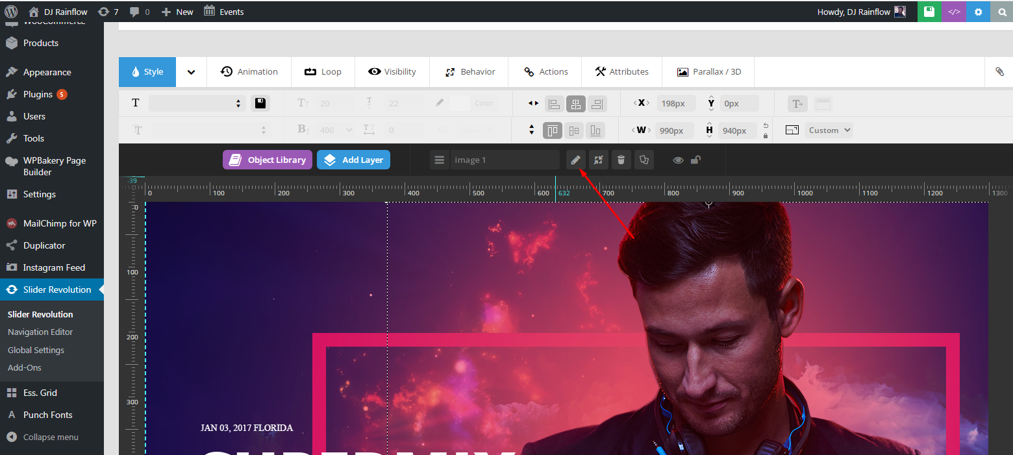The height and width of the screenshot is (455, 1013).
Task: Click the pencil edit layer icon
Action: click(575, 160)
